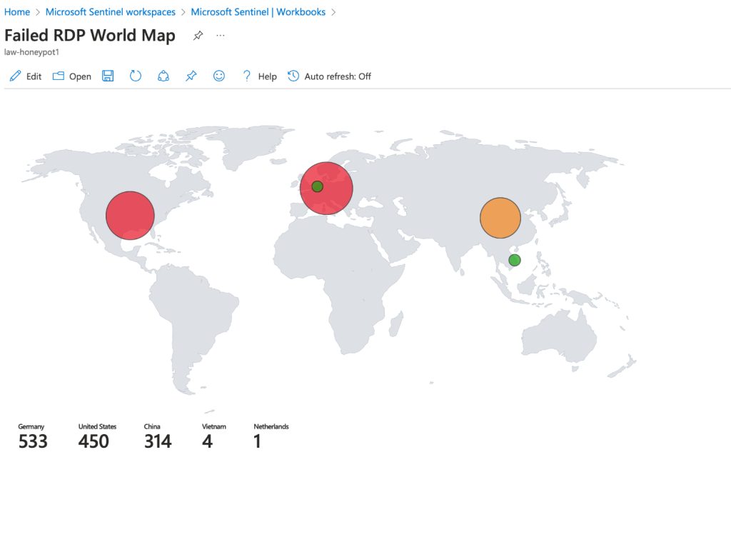
Task: Click the United States 450 count tile
Action: coord(96,436)
